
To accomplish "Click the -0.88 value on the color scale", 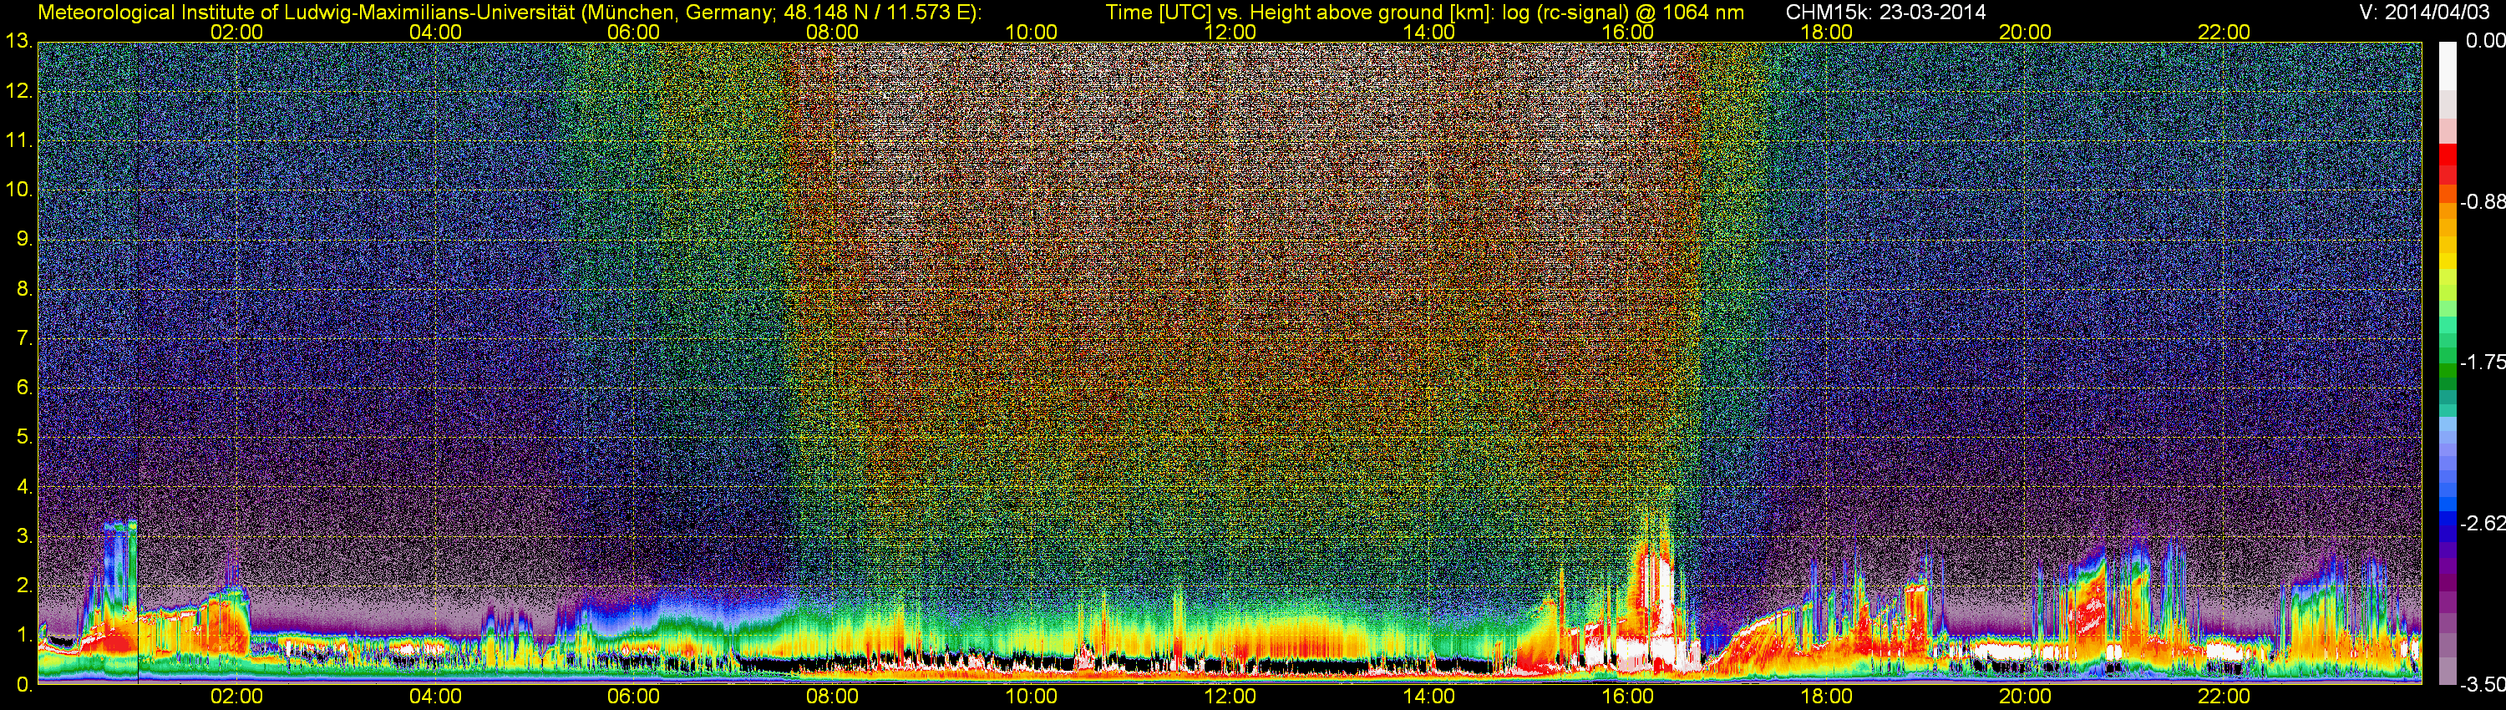I will pyautogui.click(x=2482, y=202).
